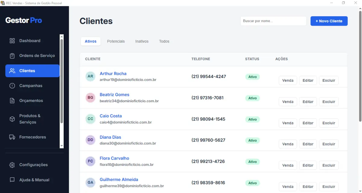Open Campanhas via its exclamation icon
Viewport: 362px width, 193px height.
(12, 86)
